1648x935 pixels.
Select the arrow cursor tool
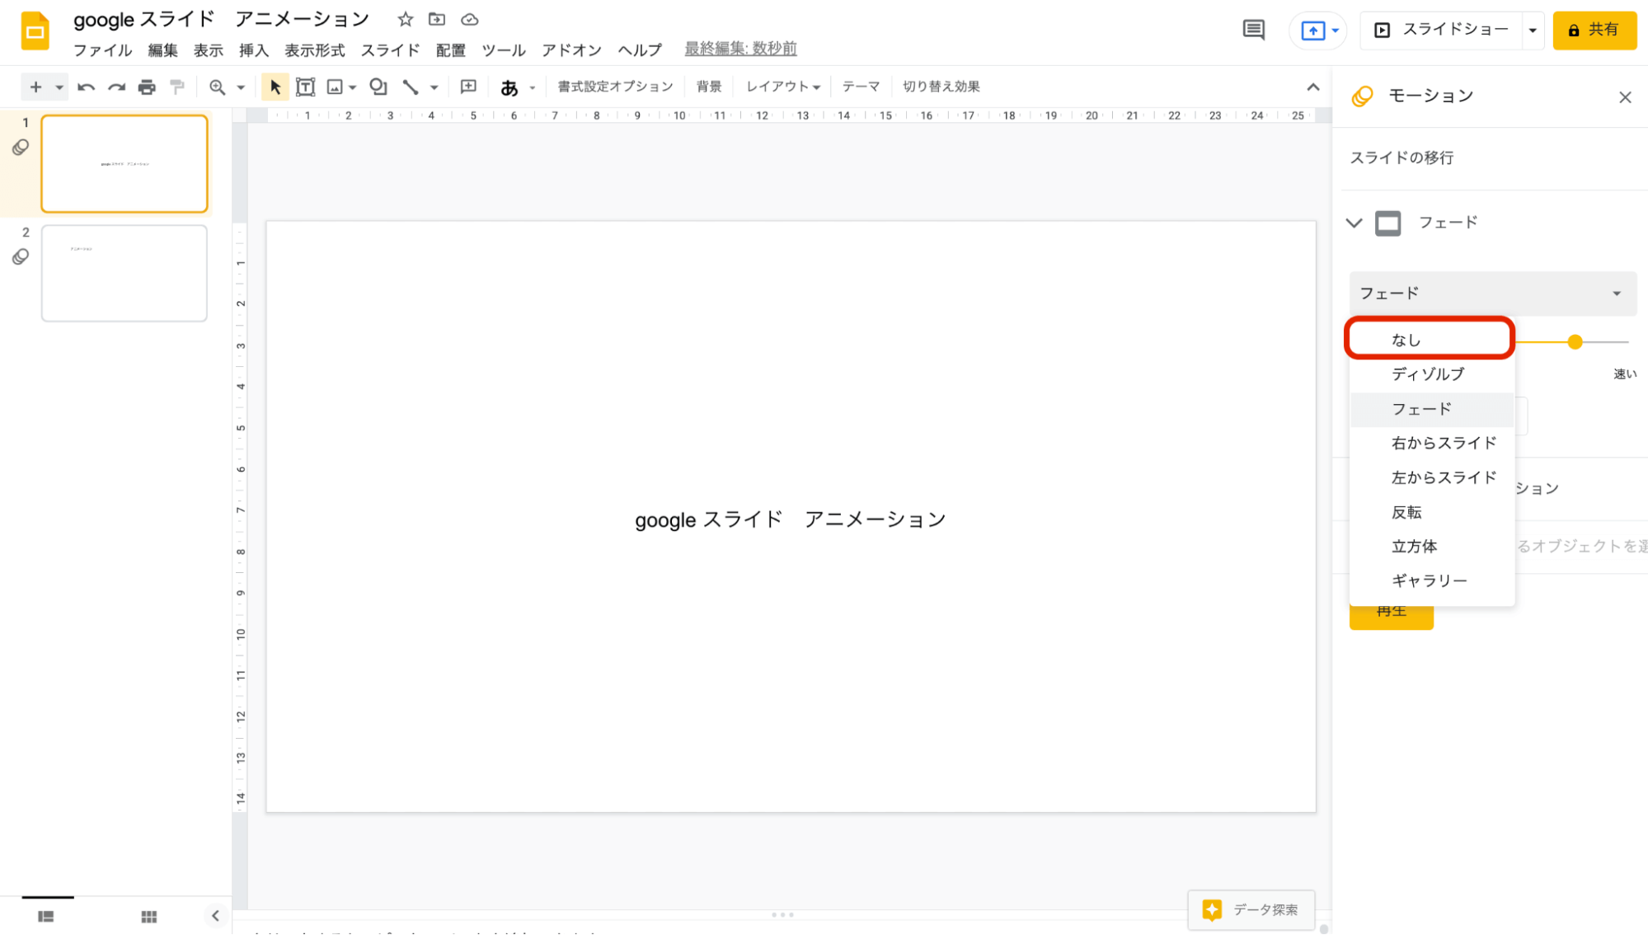coord(275,87)
